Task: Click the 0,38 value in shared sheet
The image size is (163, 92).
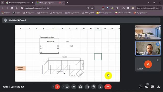Action: coord(72,46)
